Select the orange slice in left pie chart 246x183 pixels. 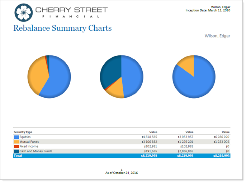[36, 75]
